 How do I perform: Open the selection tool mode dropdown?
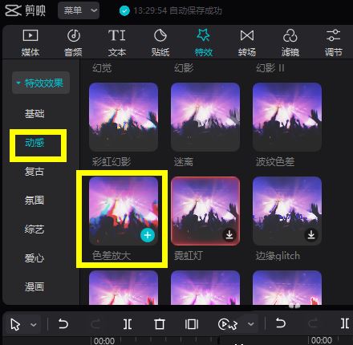coord(34,325)
